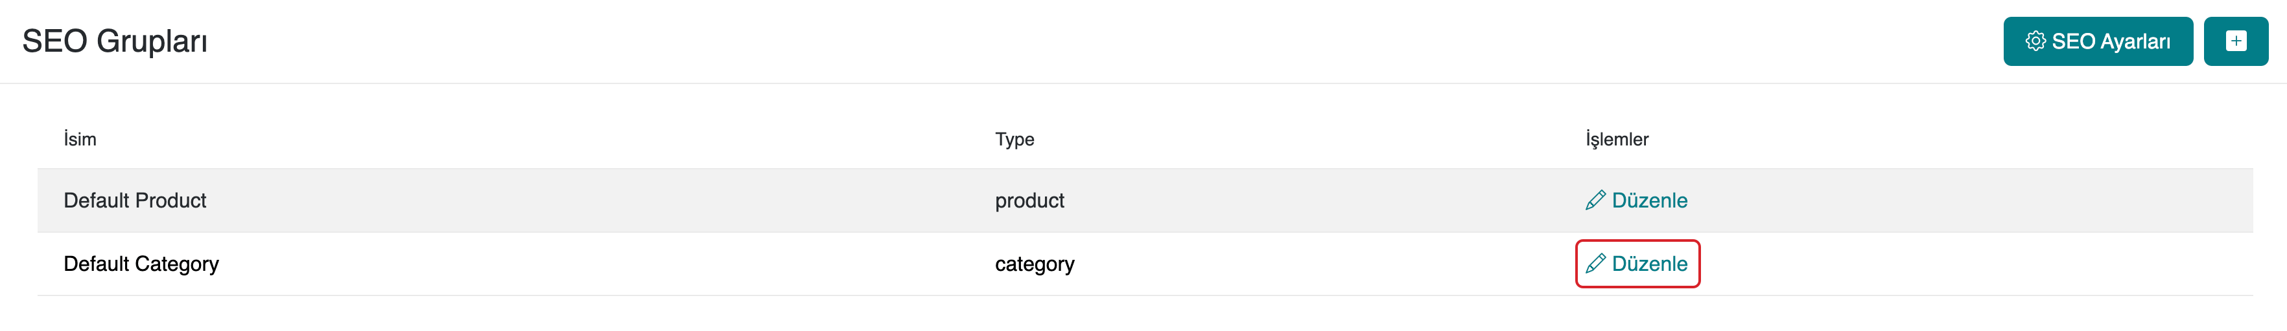Viewport: 2287px width, 331px height.
Task: Click pencil icon in Default Category row
Action: tap(1595, 264)
